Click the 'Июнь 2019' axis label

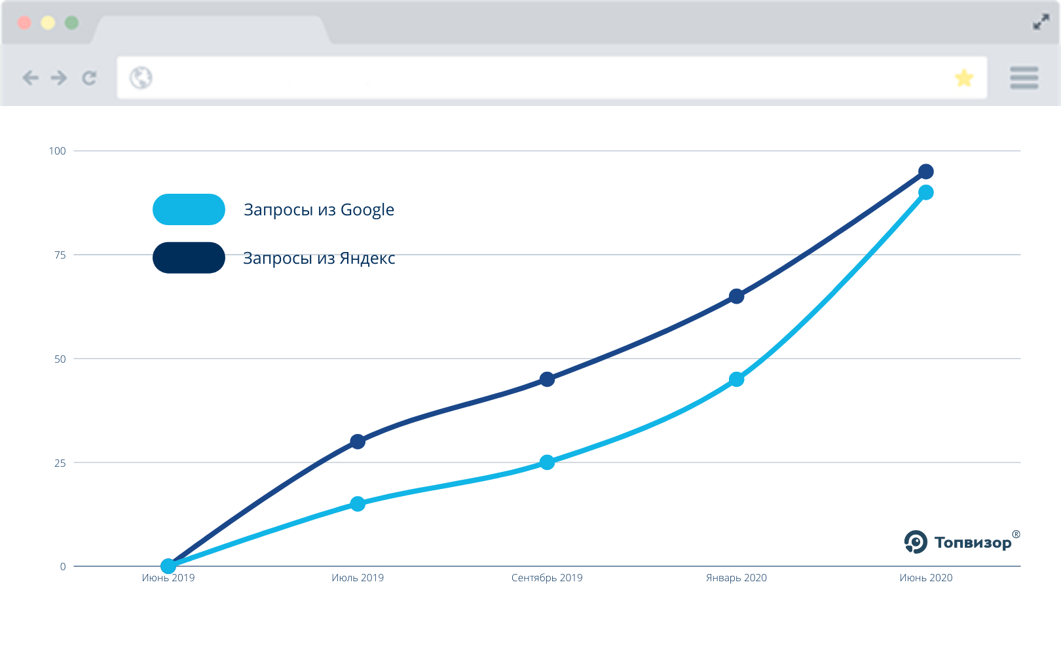168,578
